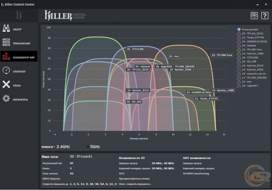Click the Killer Control Center header logo
The height and width of the screenshot is (190, 272).
click(x=65, y=15)
